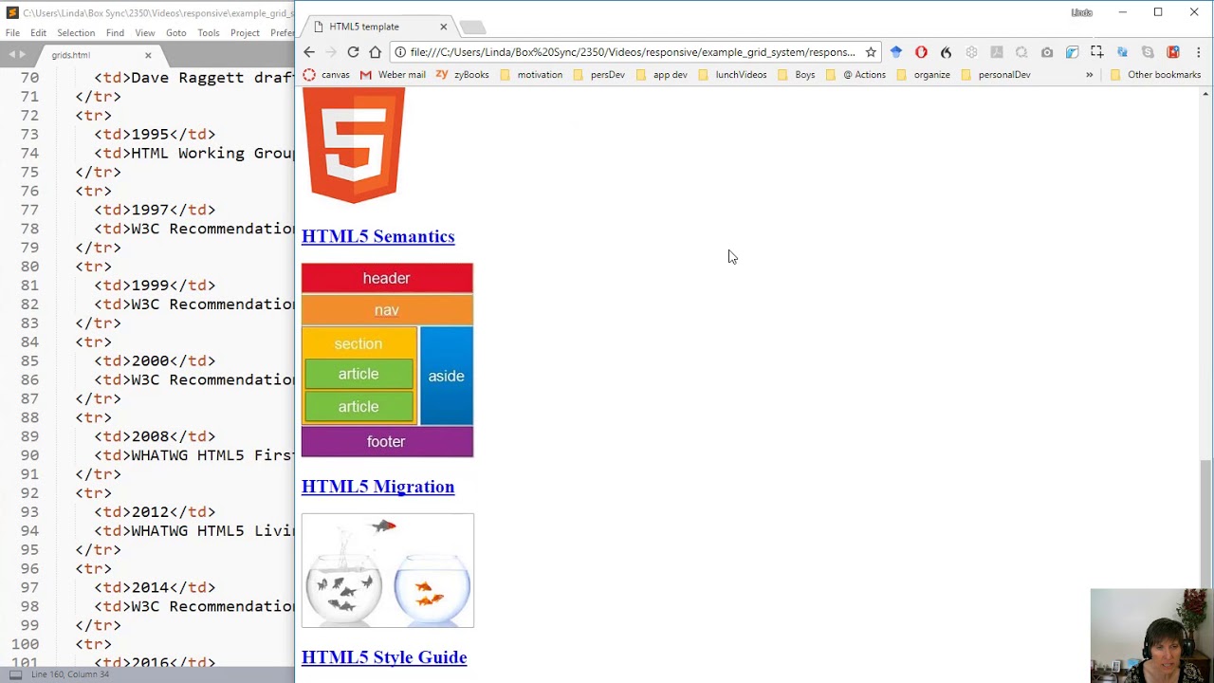This screenshot has height=683, width=1214.
Task: Open the zyBooks bookmark
Action: tap(463, 75)
